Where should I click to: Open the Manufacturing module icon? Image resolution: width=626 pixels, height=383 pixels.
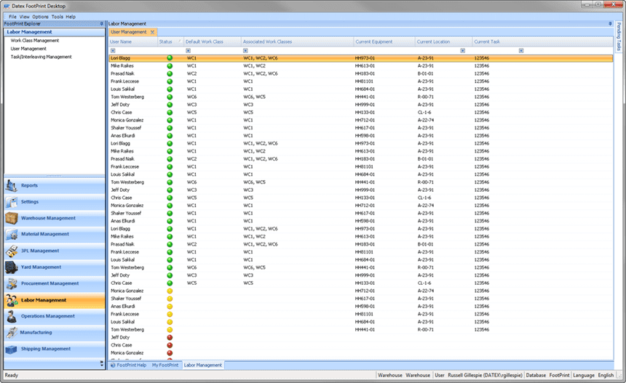tap(11, 333)
